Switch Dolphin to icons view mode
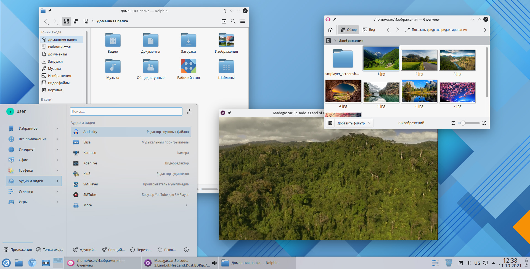Screen dimensions: 530x269 (67, 21)
